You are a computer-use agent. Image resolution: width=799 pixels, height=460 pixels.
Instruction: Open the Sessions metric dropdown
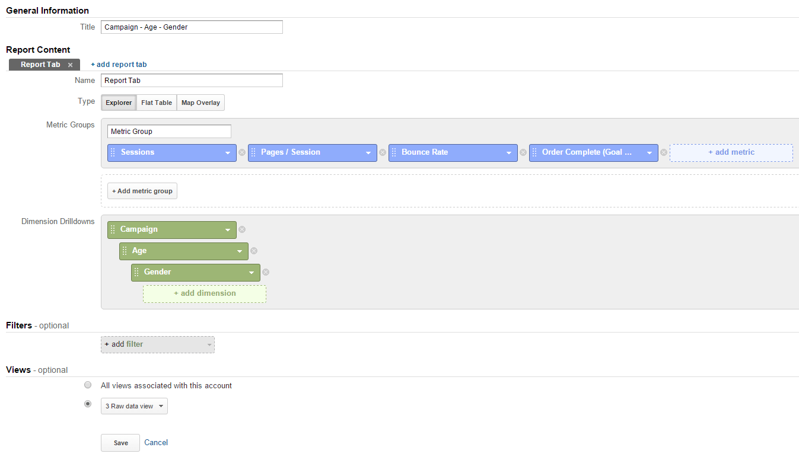point(227,153)
